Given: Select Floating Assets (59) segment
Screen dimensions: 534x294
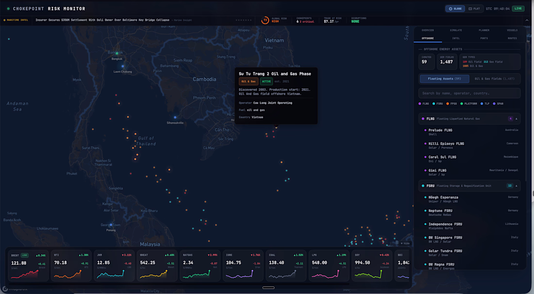Looking at the screenshot, I should pos(444,79).
